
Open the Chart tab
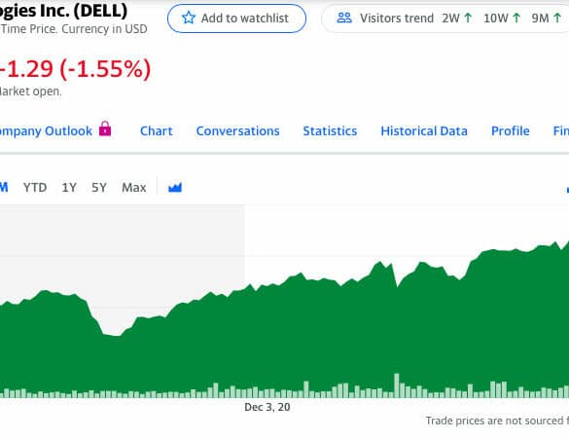click(157, 130)
